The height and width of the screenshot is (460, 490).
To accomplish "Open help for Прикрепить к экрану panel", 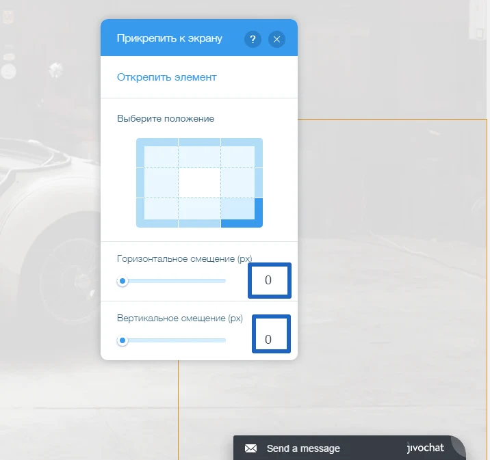I will (253, 40).
